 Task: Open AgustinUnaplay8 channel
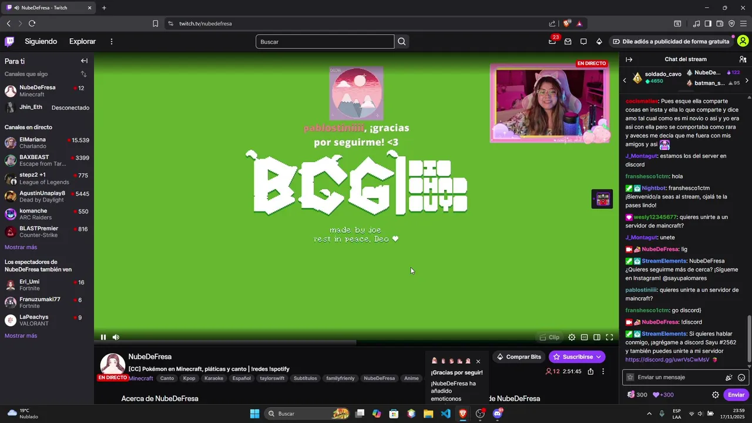47,196
